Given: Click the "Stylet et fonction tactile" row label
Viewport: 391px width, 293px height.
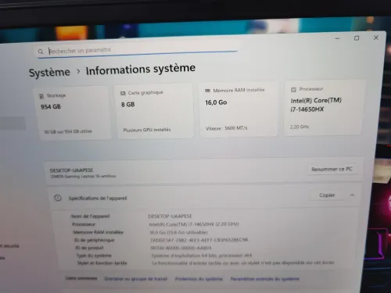Looking at the screenshot, I should (102, 263).
